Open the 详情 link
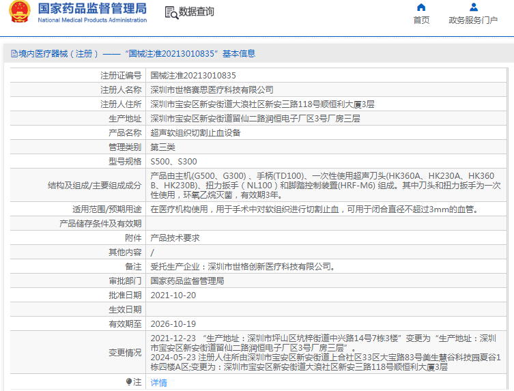 (x=158, y=383)
